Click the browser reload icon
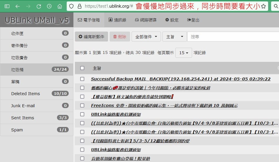This screenshot has width=279, height=162. (39, 6)
